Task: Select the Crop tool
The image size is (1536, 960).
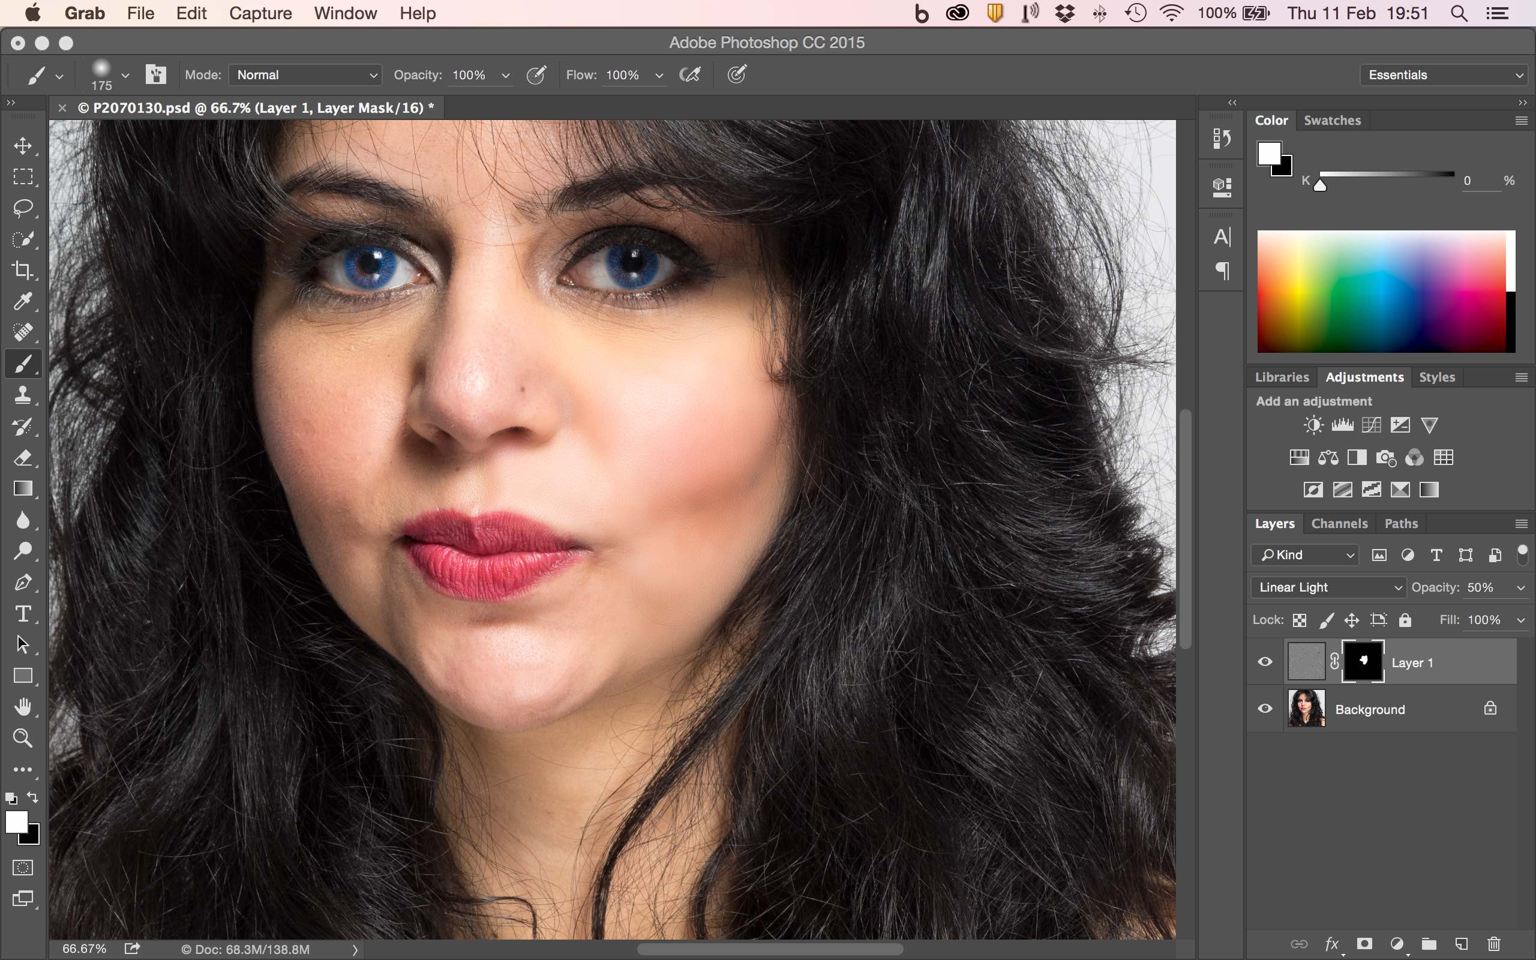Action: click(23, 271)
